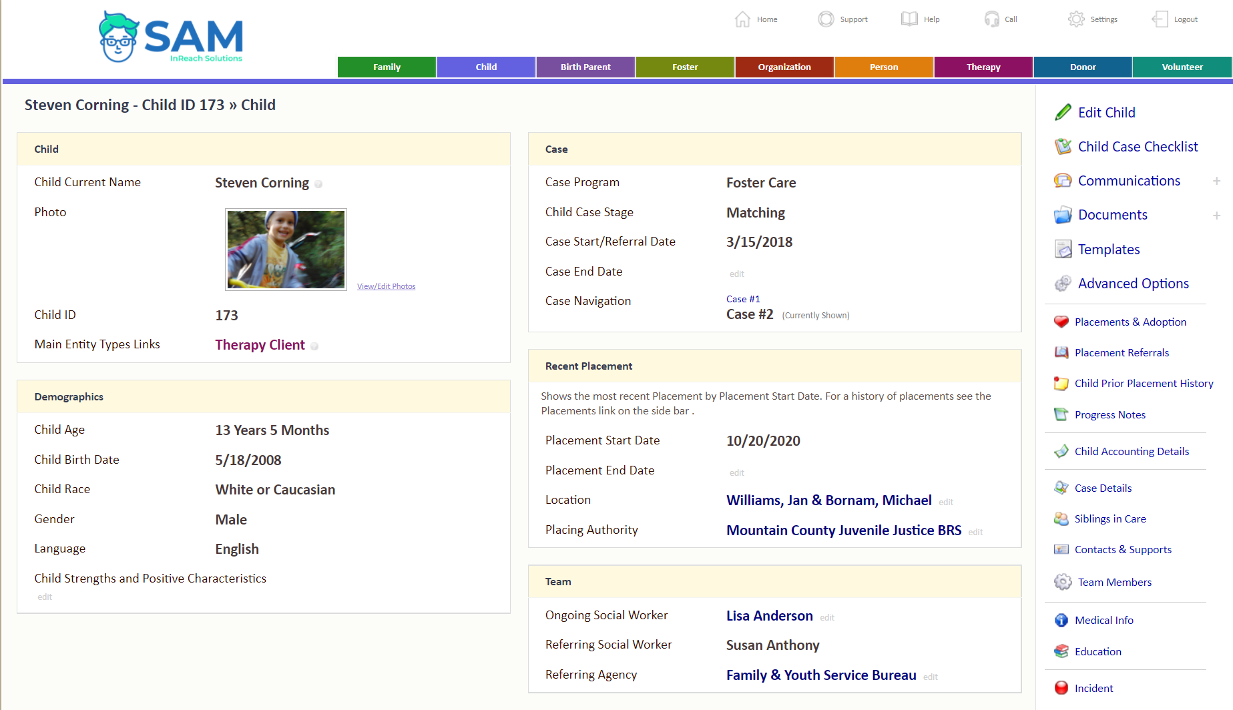
Task: Click the SAM InReach Solutions logo
Action: pos(171,37)
